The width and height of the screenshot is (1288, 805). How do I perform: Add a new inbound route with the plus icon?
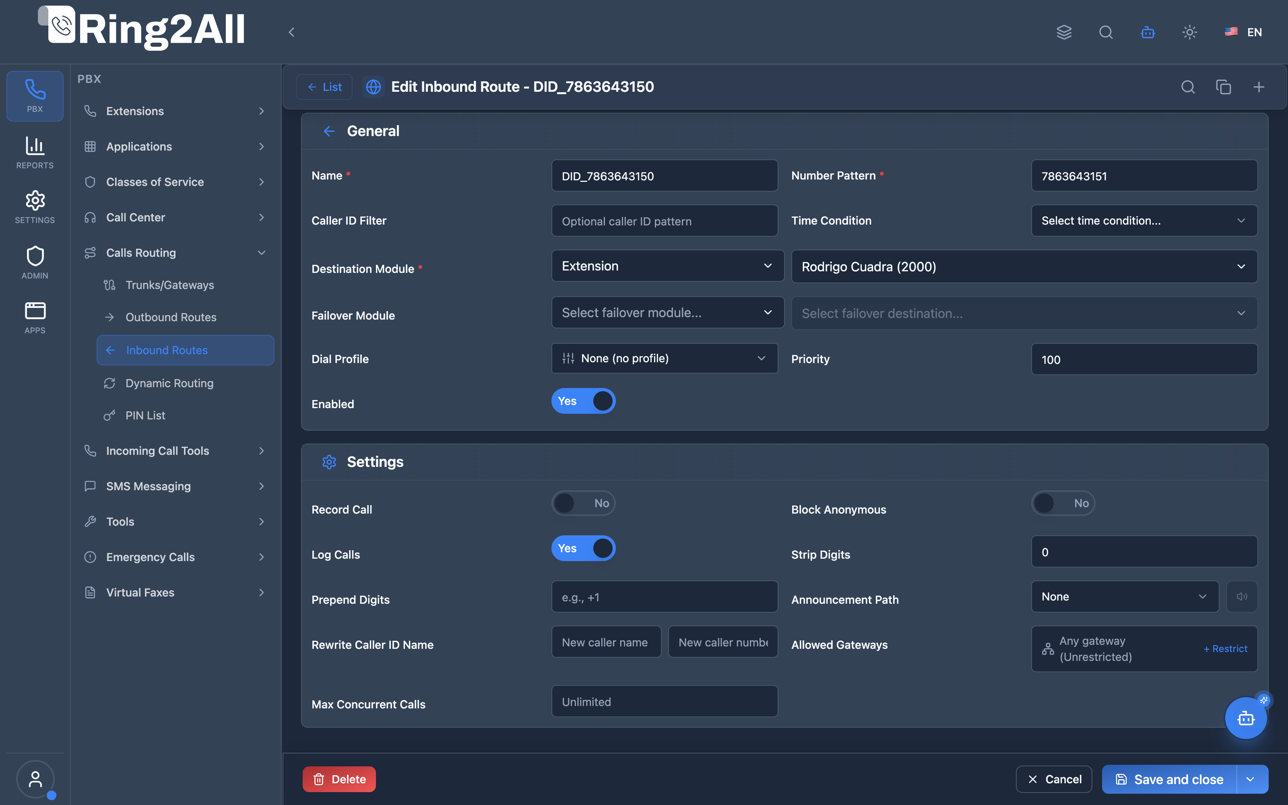1259,87
